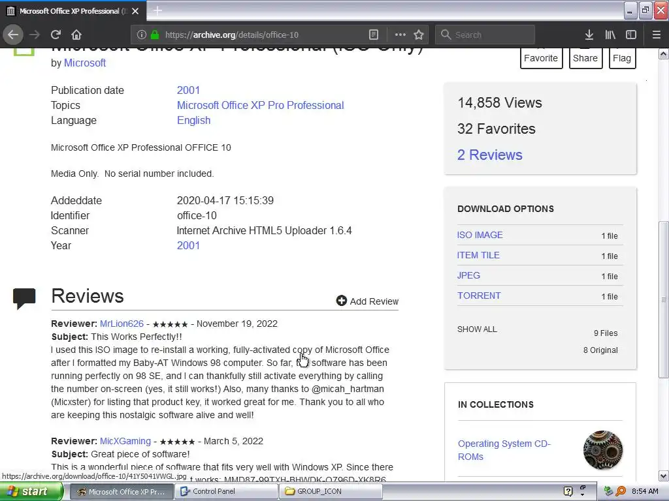Screen dimensions: 669x501
Task: Open the browser home page icon
Action: click(76, 35)
